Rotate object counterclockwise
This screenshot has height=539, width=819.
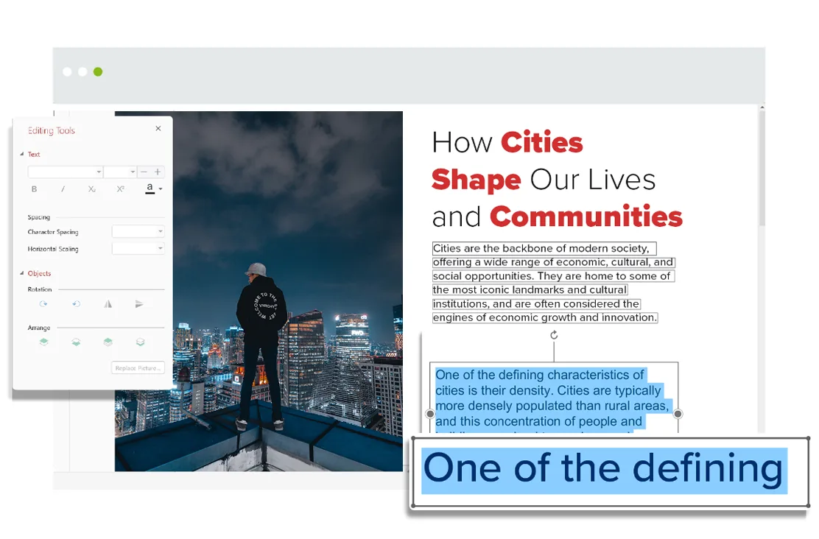(76, 304)
